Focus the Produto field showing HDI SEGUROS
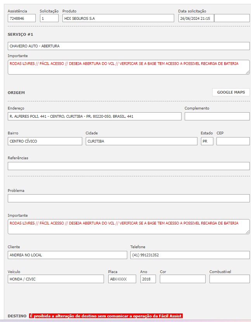 click(118, 18)
